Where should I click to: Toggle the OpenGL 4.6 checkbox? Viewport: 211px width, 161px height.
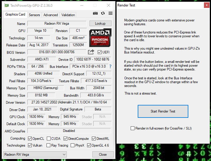89,145
